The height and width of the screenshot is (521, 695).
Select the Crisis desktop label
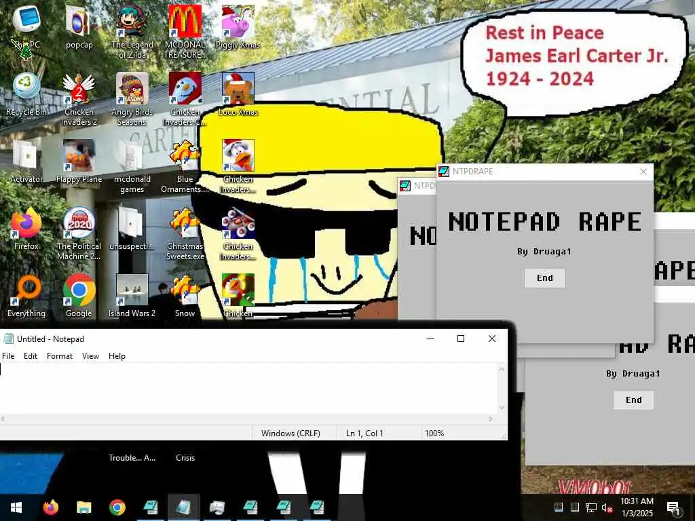(x=185, y=458)
